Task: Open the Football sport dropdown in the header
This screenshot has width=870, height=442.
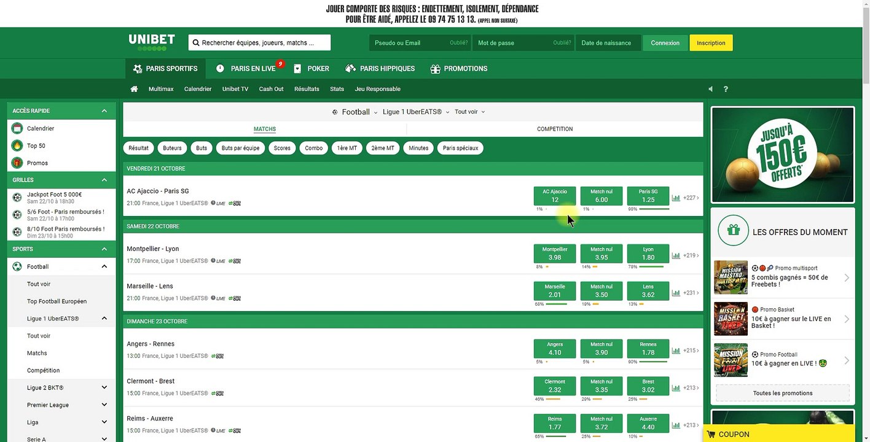Action: (x=355, y=112)
